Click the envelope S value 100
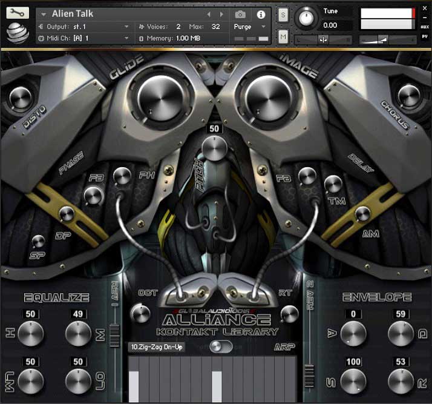The width and height of the screenshot is (432, 404). click(x=353, y=362)
